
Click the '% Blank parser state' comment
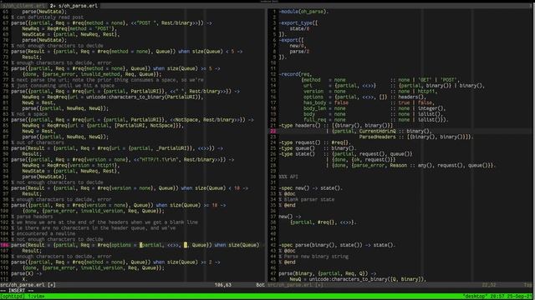click(307, 199)
